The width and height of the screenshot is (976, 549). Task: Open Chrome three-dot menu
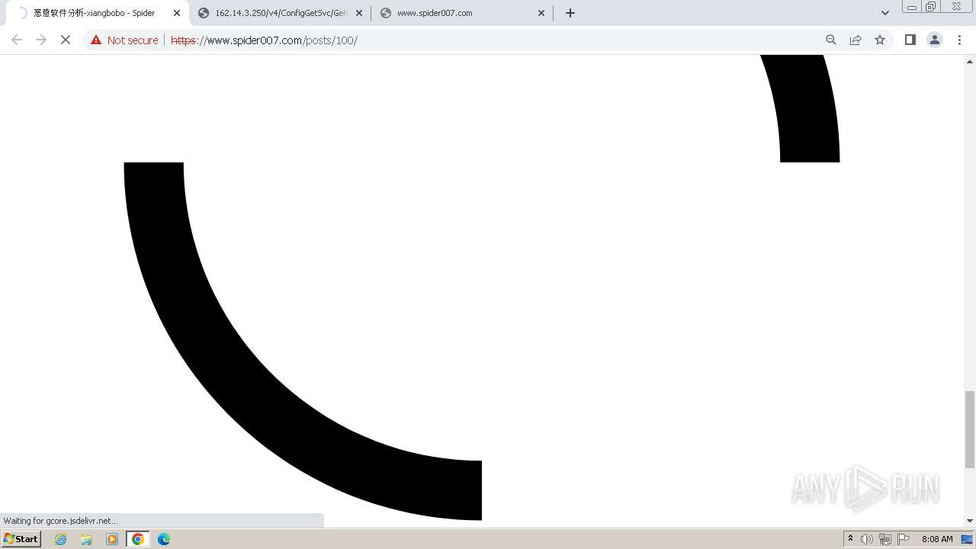[x=959, y=40]
